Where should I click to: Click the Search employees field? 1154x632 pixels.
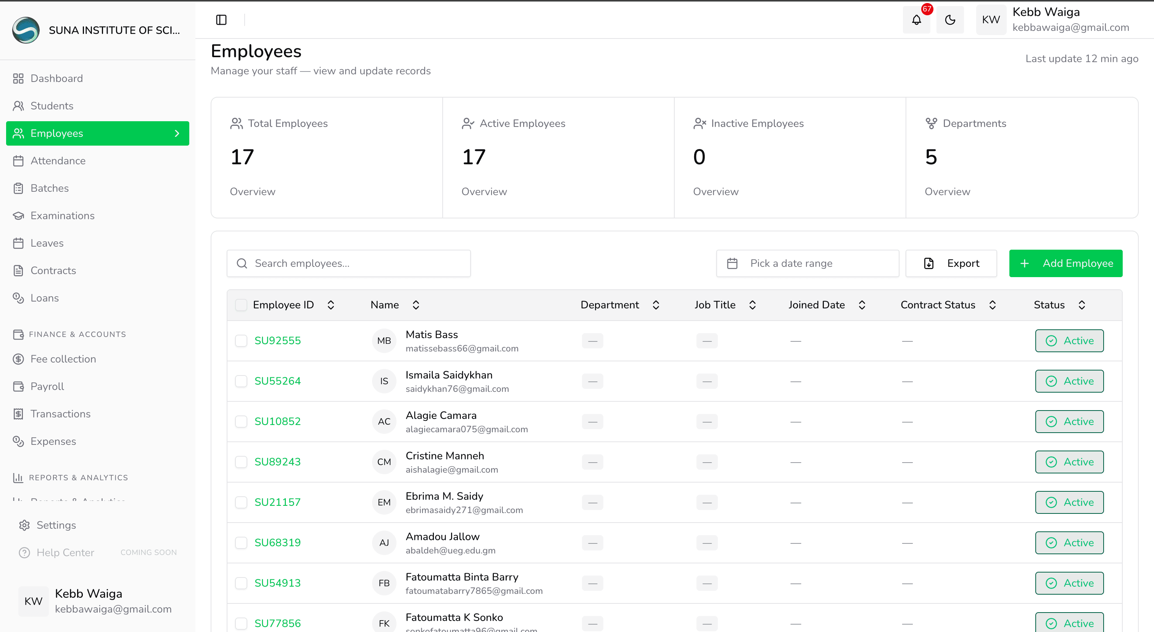tap(348, 263)
